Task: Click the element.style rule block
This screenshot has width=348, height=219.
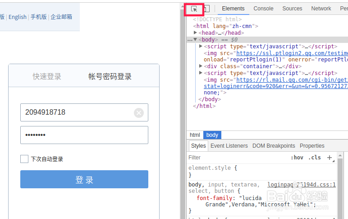Action: (x=213, y=172)
